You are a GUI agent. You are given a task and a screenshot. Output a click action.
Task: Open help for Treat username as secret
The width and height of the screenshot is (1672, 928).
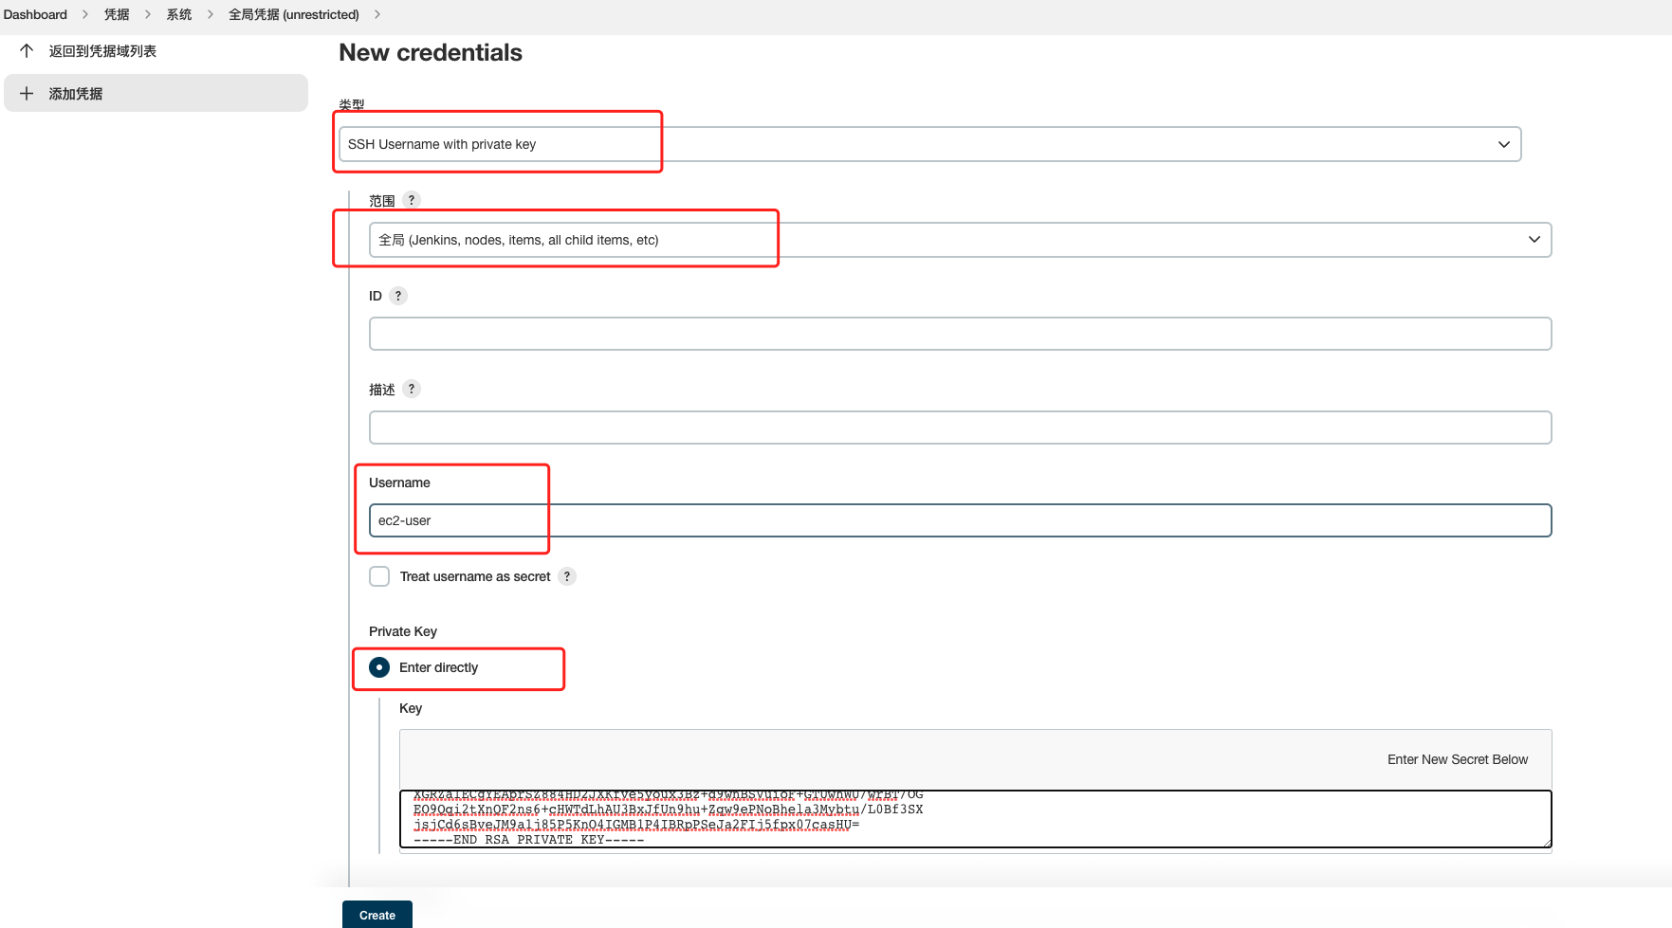[567, 576]
